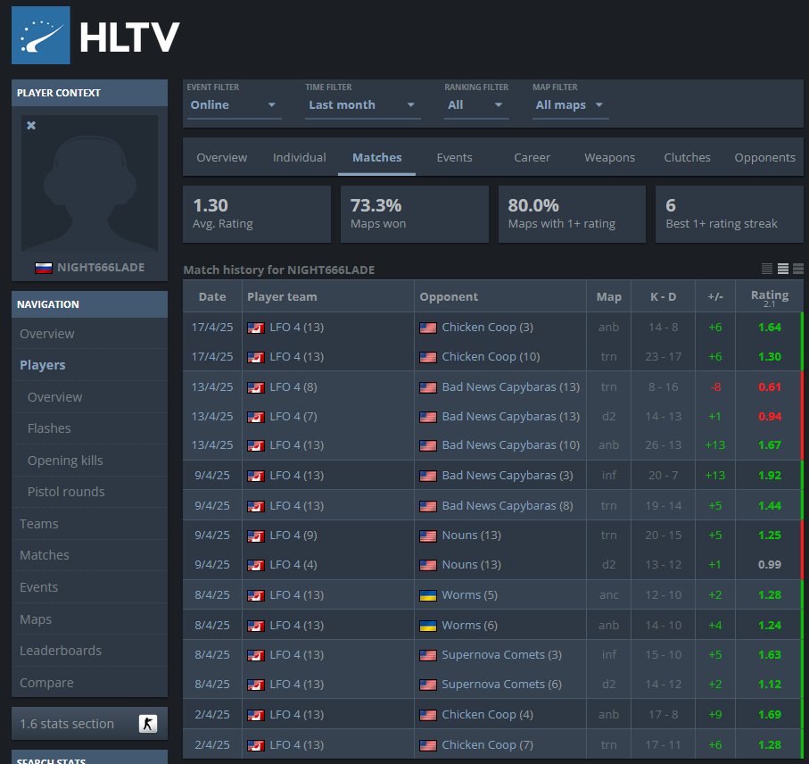Viewport: 809px width, 764px height.
Task: Select the Matches tab
Action: [x=376, y=157]
